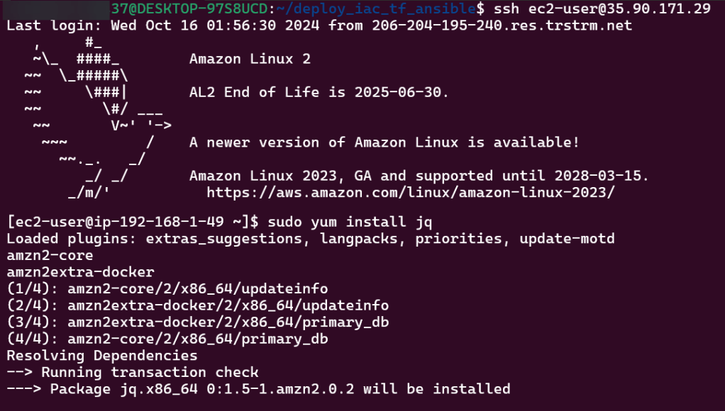Click the 'Last login' timestamp line

pos(319,26)
